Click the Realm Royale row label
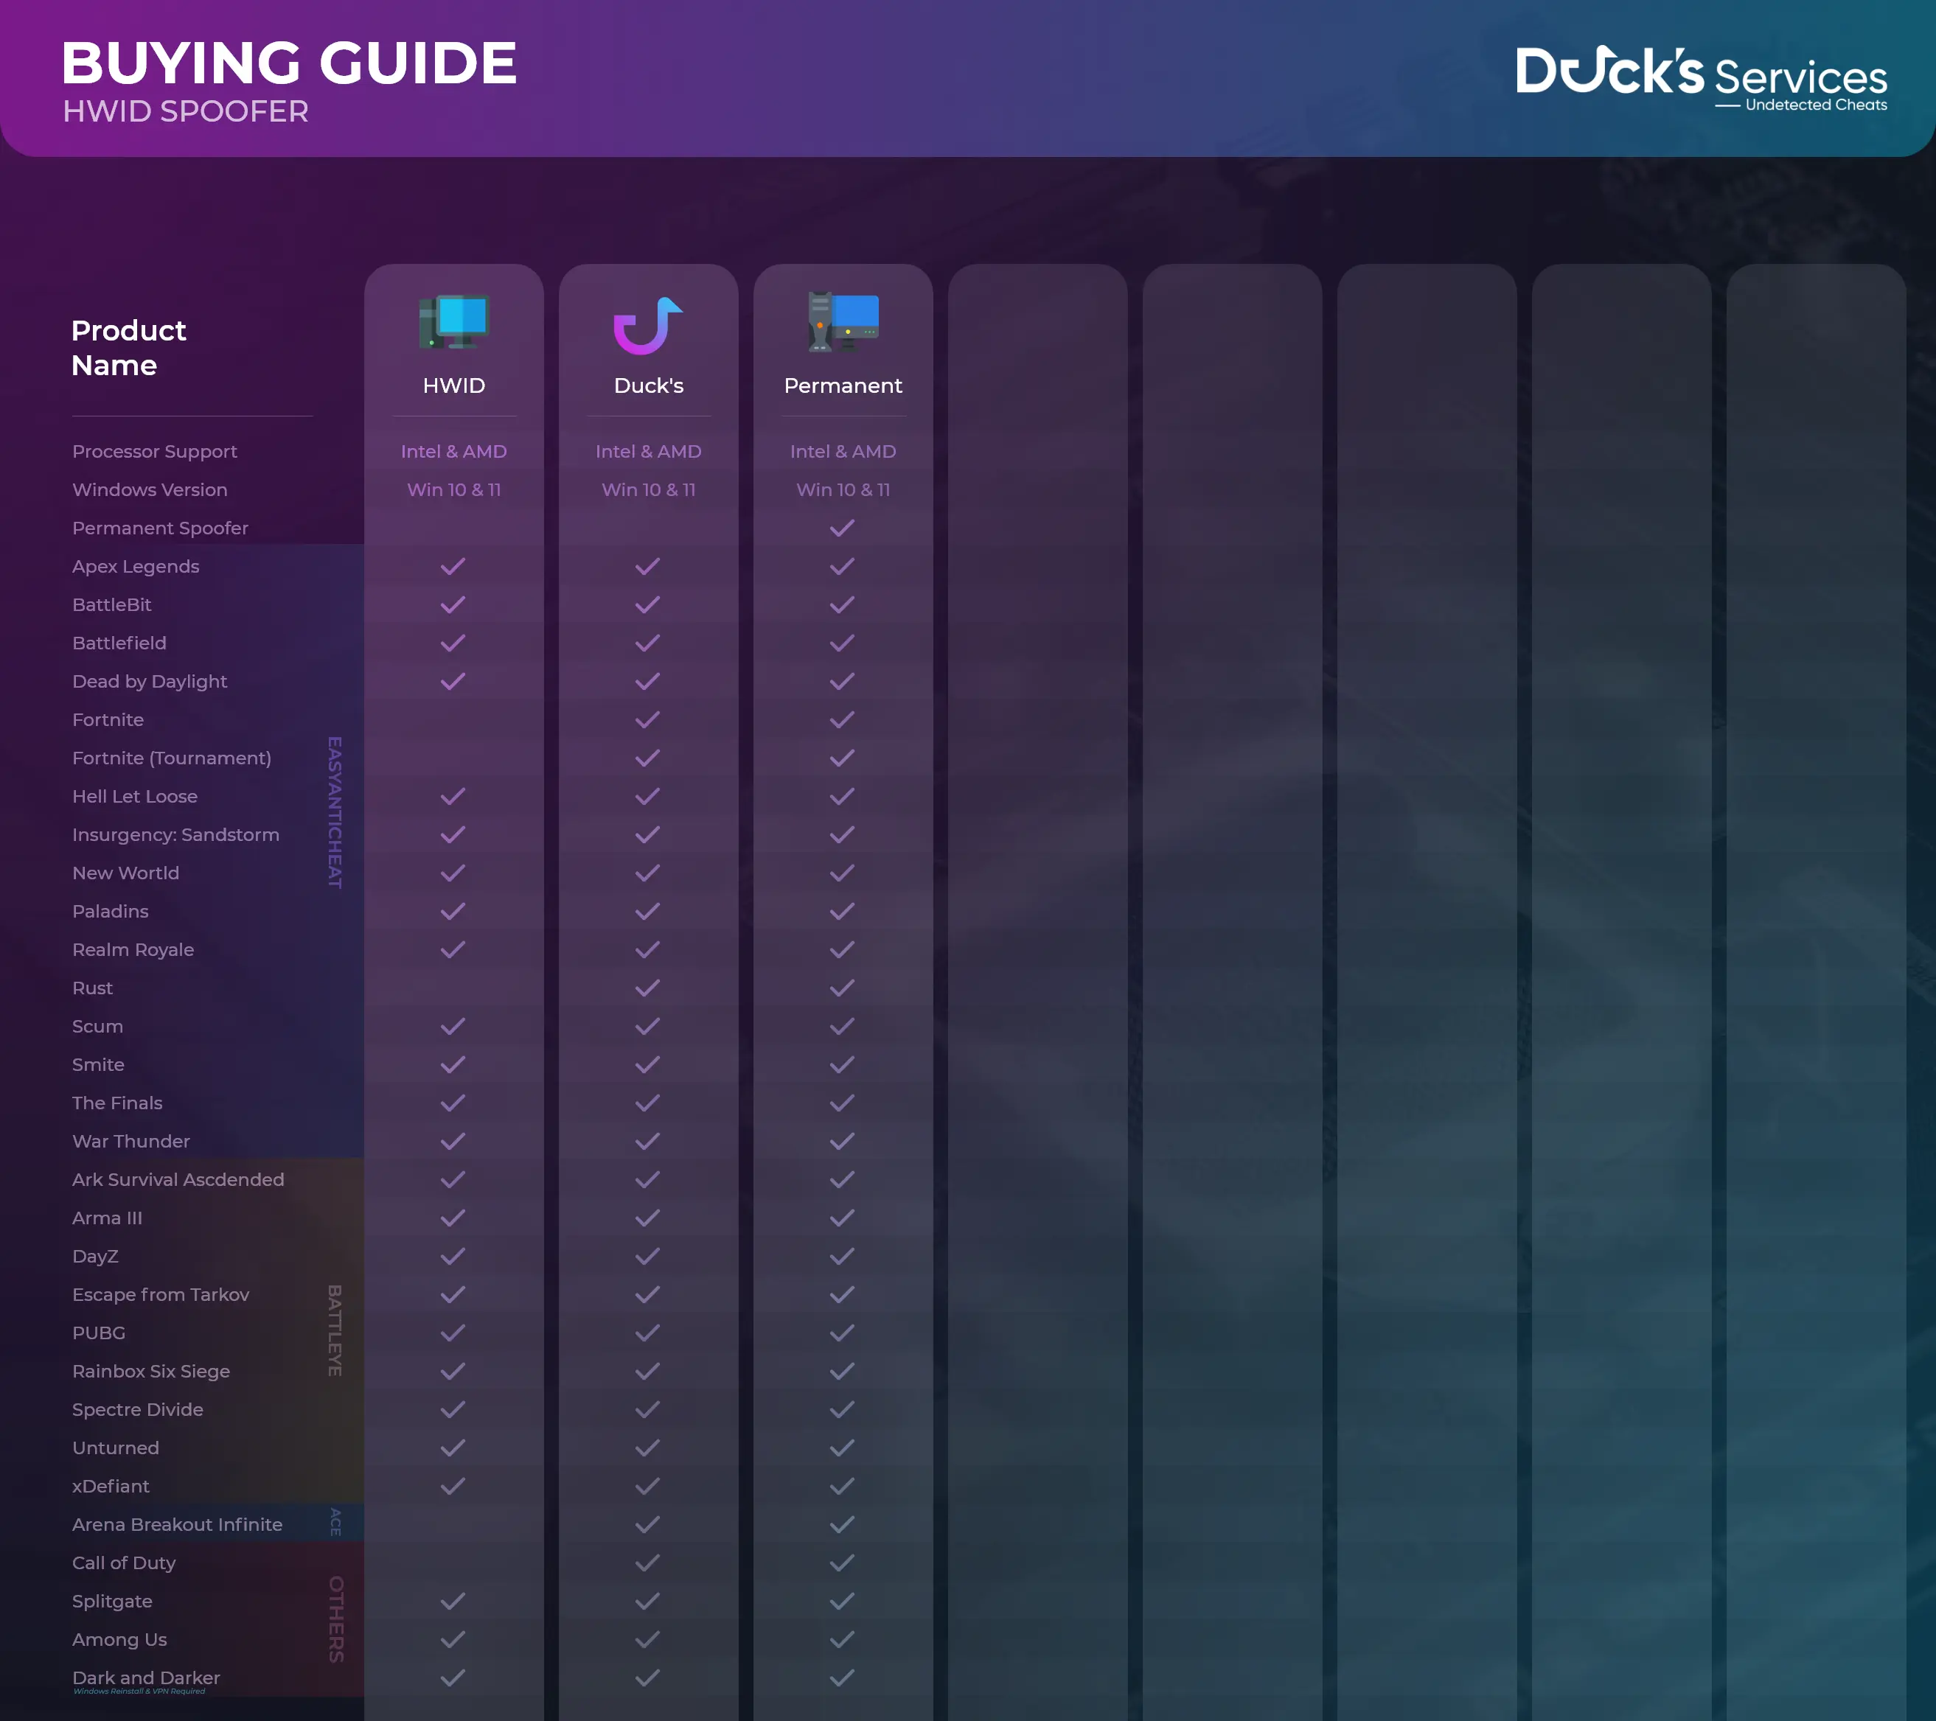 [x=133, y=950]
